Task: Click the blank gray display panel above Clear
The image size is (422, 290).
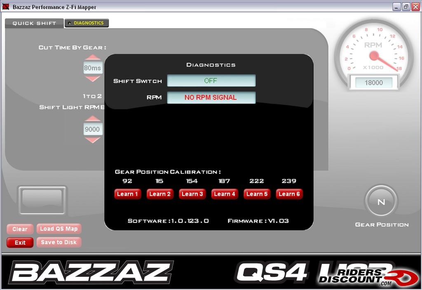Action: [x=42, y=201]
